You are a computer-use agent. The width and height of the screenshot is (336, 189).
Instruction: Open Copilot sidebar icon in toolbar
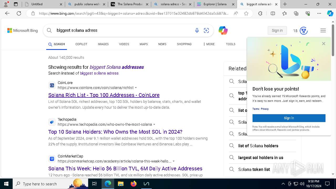330,13
